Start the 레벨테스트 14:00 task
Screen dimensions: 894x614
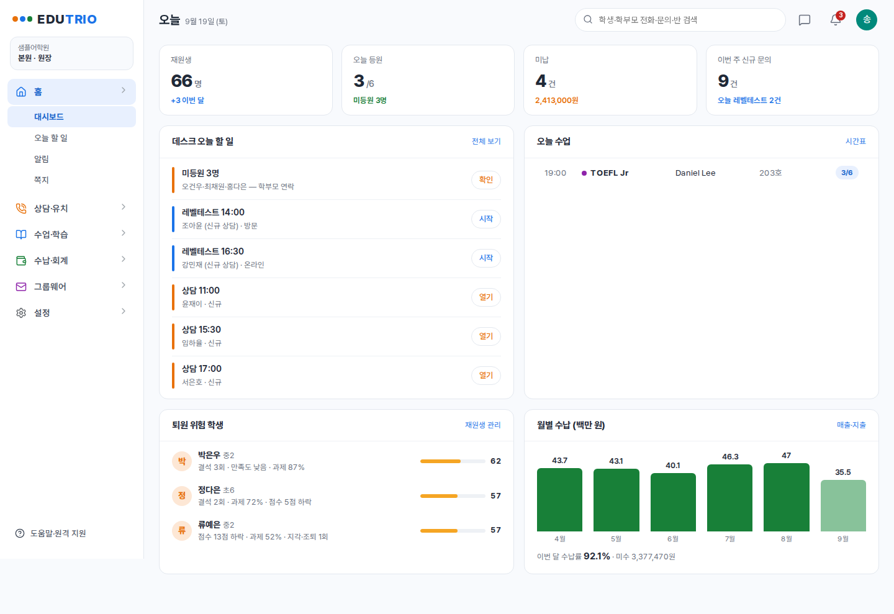tap(486, 219)
